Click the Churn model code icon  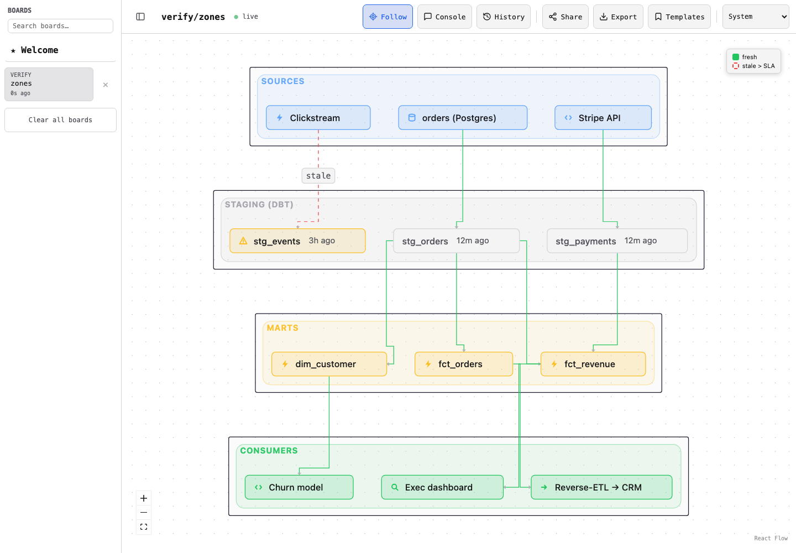click(x=259, y=487)
